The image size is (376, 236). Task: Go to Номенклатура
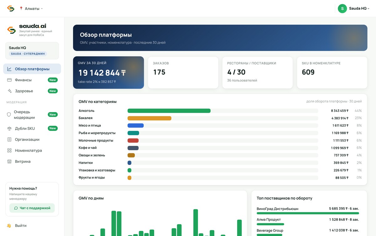[32, 151]
